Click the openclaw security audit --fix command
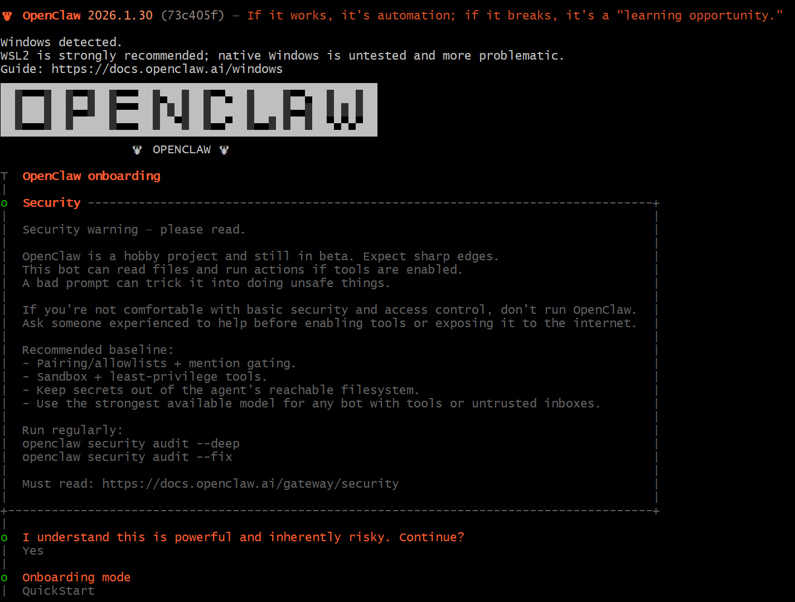The image size is (795, 602). (x=127, y=457)
